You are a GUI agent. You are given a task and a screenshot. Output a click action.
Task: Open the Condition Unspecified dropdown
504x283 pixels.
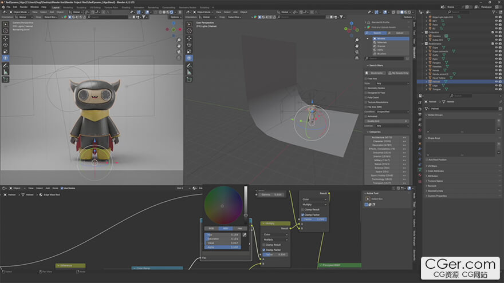coord(392,111)
